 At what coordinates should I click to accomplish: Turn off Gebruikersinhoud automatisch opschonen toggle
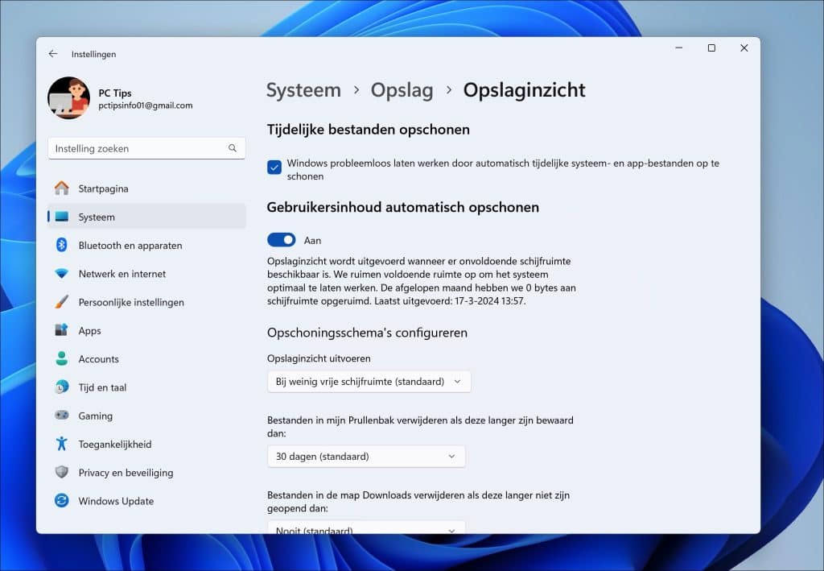(281, 240)
